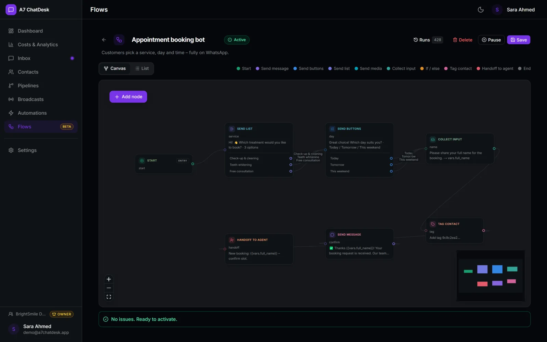The image size is (547, 342).
Task: Open Automations section
Action: pos(41,113)
